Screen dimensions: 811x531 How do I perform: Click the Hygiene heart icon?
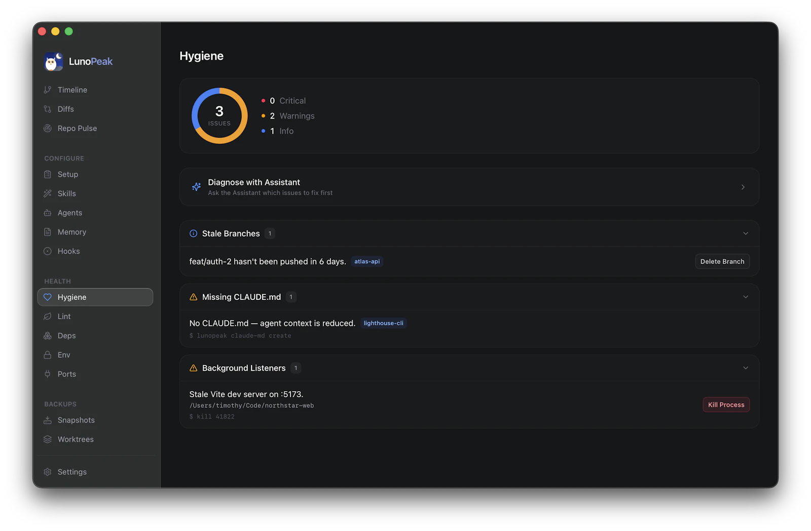(48, 297)
